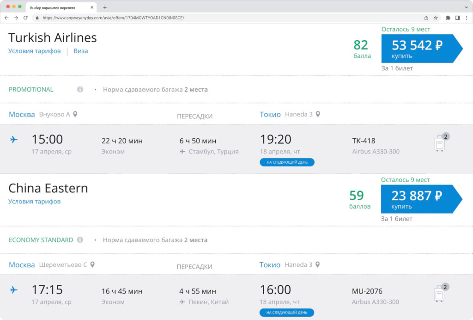Show Haneda 3 map pin for China Eastern flight

[318, 265]
